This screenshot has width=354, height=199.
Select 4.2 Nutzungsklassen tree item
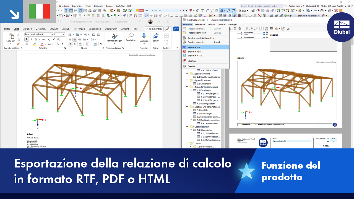click(x=206, y=104)
